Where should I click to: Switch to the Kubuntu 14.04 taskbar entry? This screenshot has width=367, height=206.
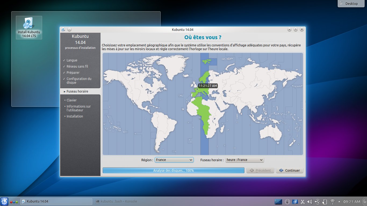56,201
